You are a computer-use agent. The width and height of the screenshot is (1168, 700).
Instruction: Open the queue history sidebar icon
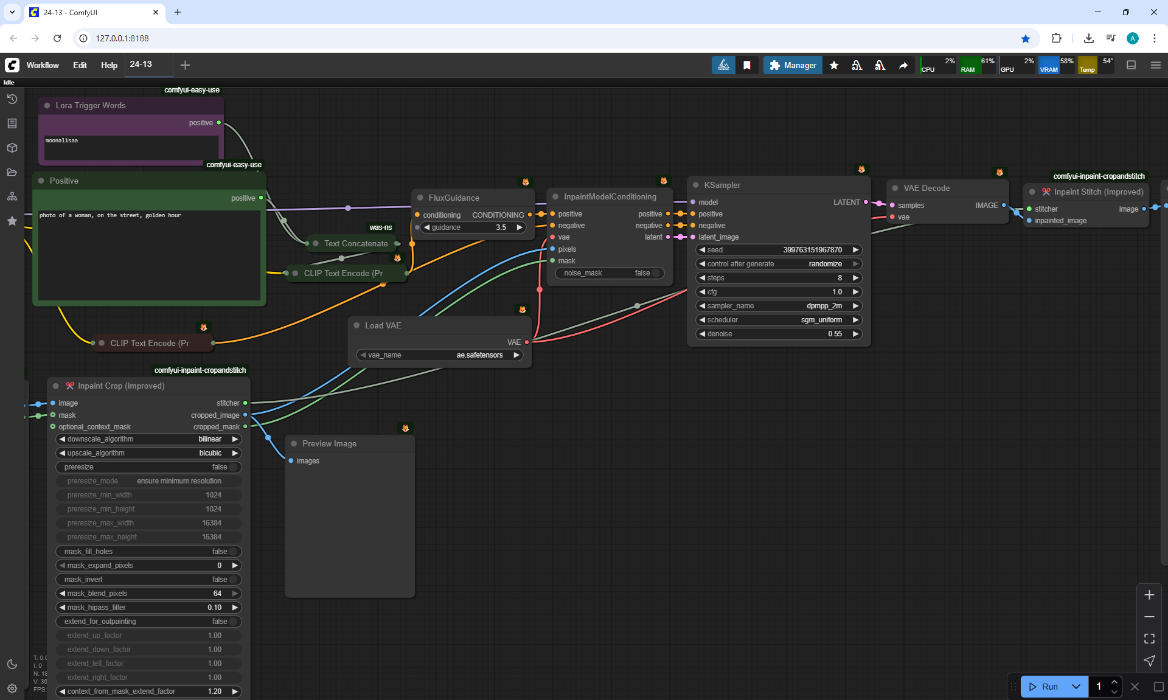click(x=12, y=99)
